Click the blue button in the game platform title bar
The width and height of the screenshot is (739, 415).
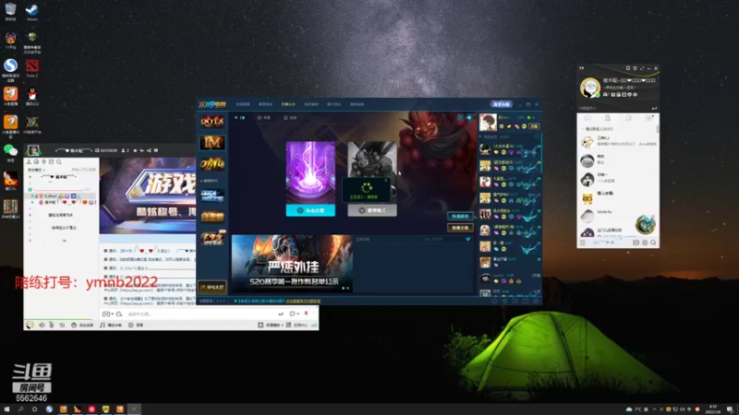point(502,104)
